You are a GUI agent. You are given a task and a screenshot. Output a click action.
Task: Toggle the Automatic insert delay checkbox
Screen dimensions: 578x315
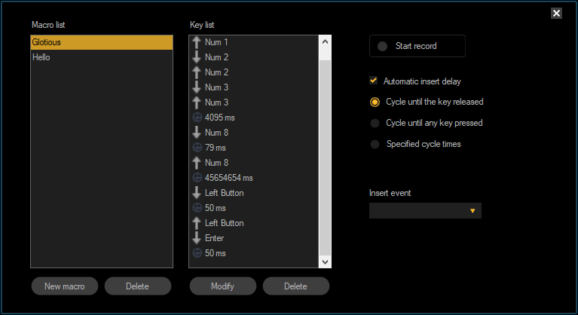click(374, 81)
